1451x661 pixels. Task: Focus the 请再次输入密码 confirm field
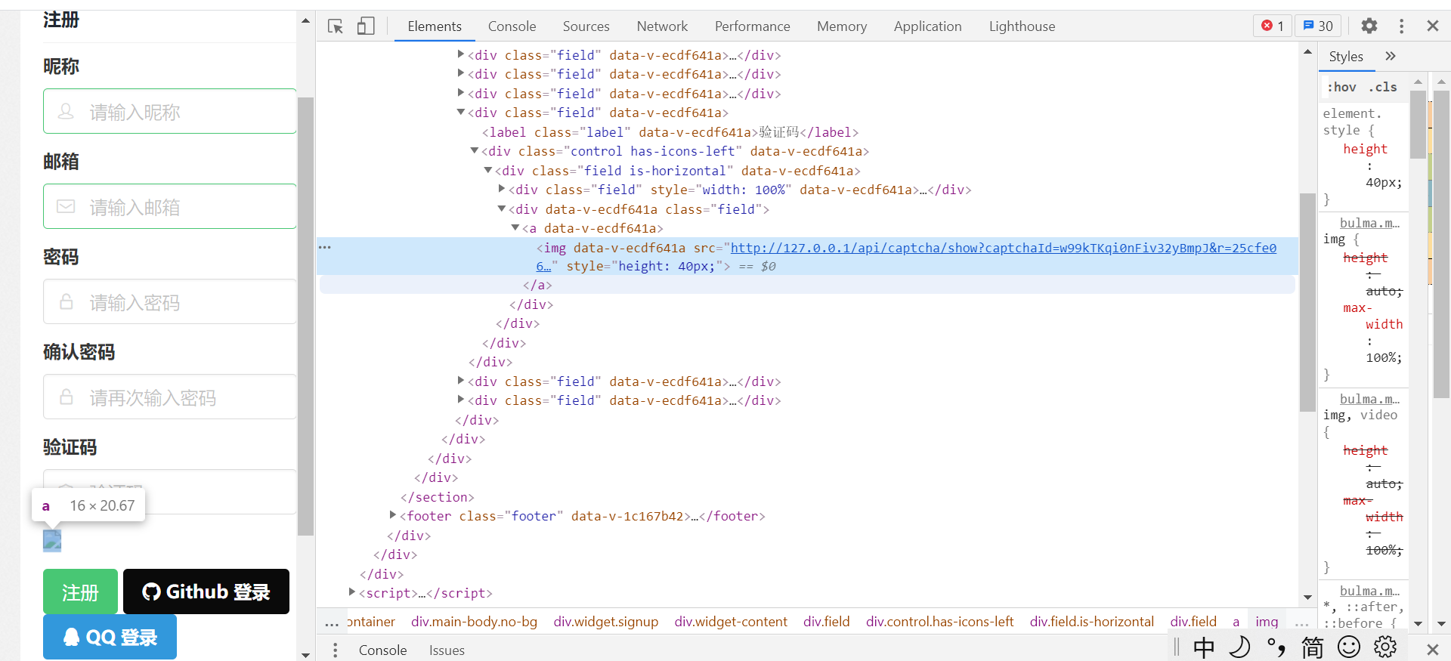[x=170, y=397]
